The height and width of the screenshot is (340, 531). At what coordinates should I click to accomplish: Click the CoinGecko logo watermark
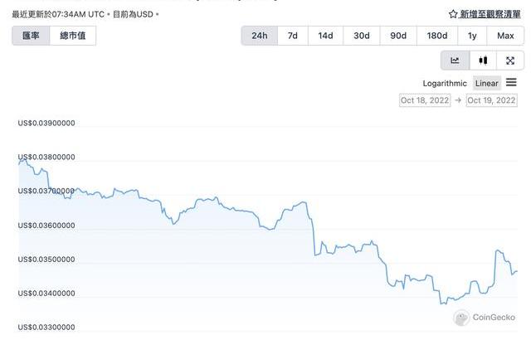point(485,317)
